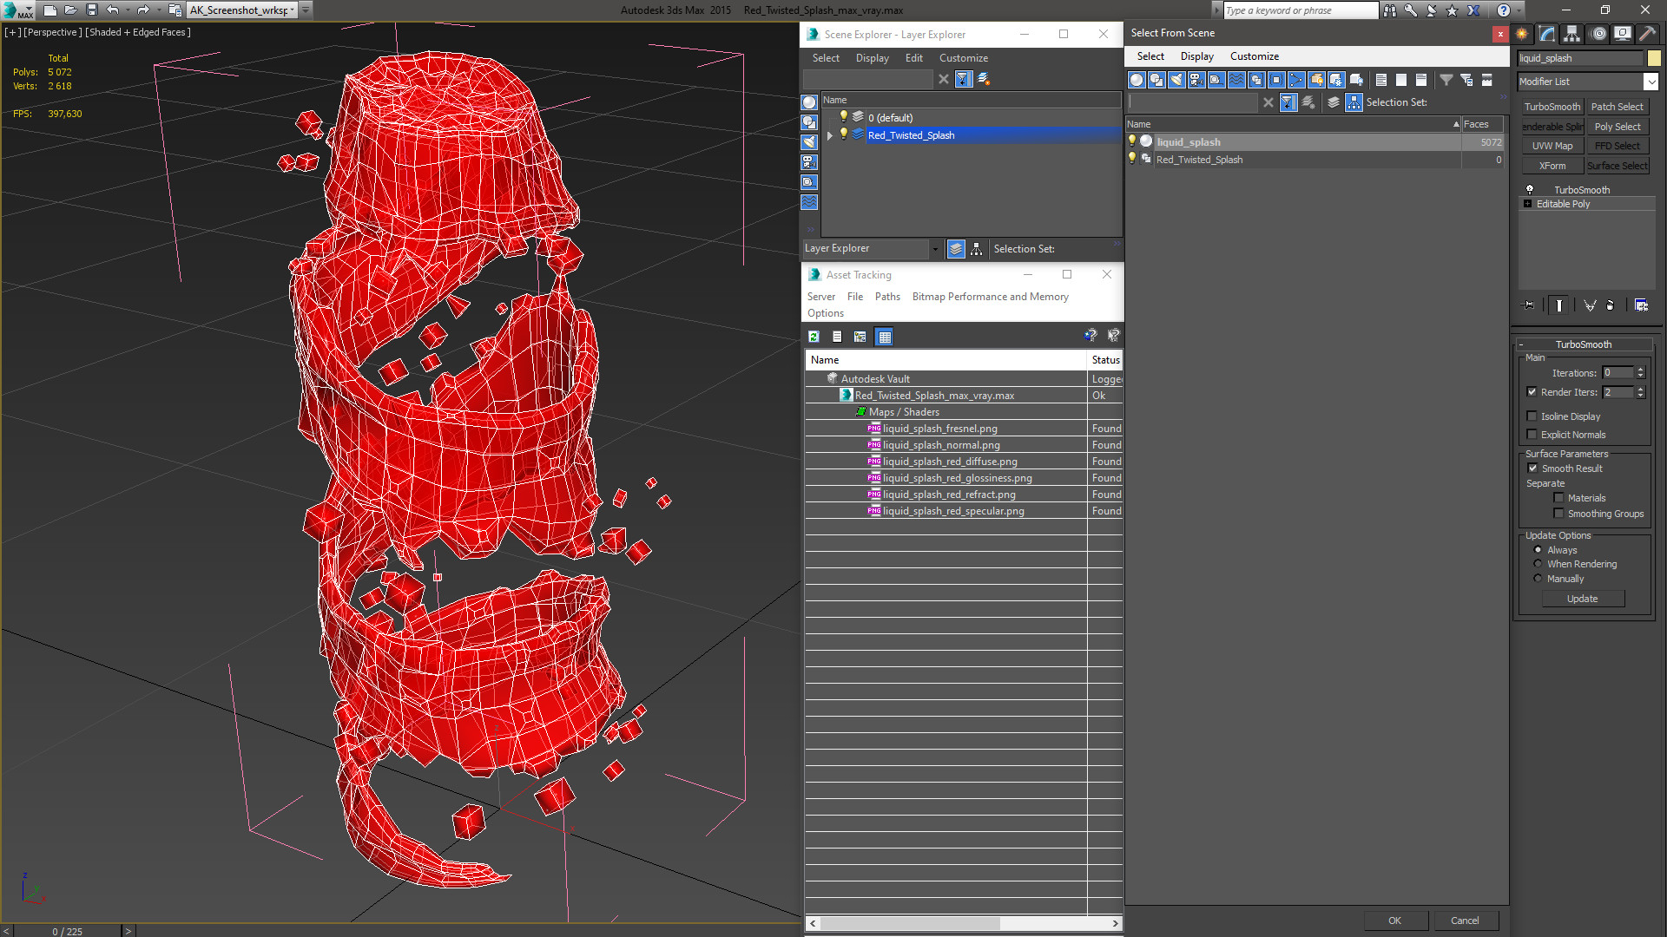The width and height of the screenshot is (1667, 937).
Task: Increase Render Iters spinner
Action: [x=1640, y=389]
